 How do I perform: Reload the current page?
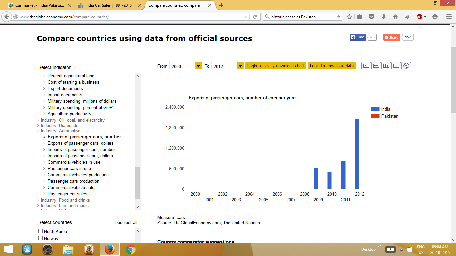click(255, 17)
